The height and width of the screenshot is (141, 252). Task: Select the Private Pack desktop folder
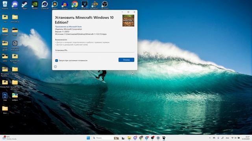pos(15,58)
